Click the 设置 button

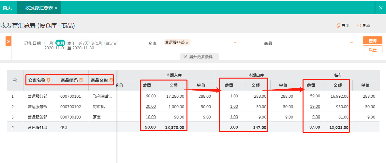[372, 49]
